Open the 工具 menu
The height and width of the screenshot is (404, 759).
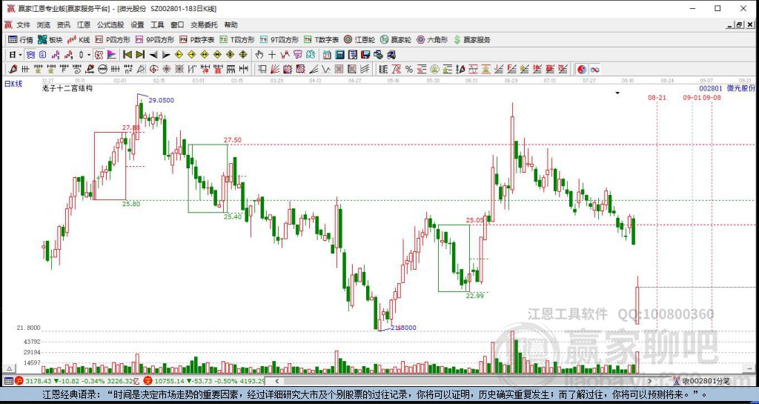[x=157, y=24]
